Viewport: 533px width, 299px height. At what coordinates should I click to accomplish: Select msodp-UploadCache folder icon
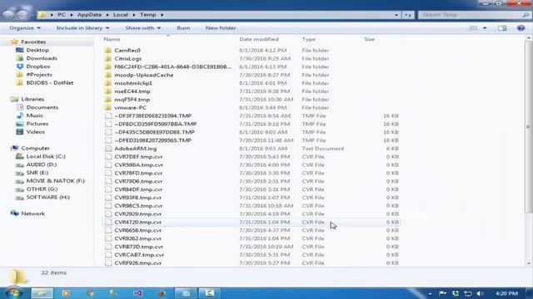pyautogui.click(x=108, y=75)
